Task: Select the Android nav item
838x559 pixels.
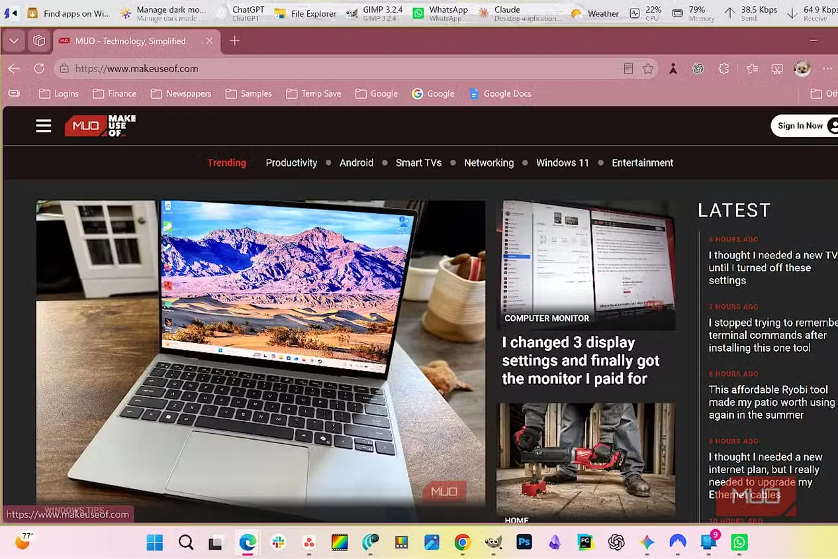Action: [x=356, y=163]
